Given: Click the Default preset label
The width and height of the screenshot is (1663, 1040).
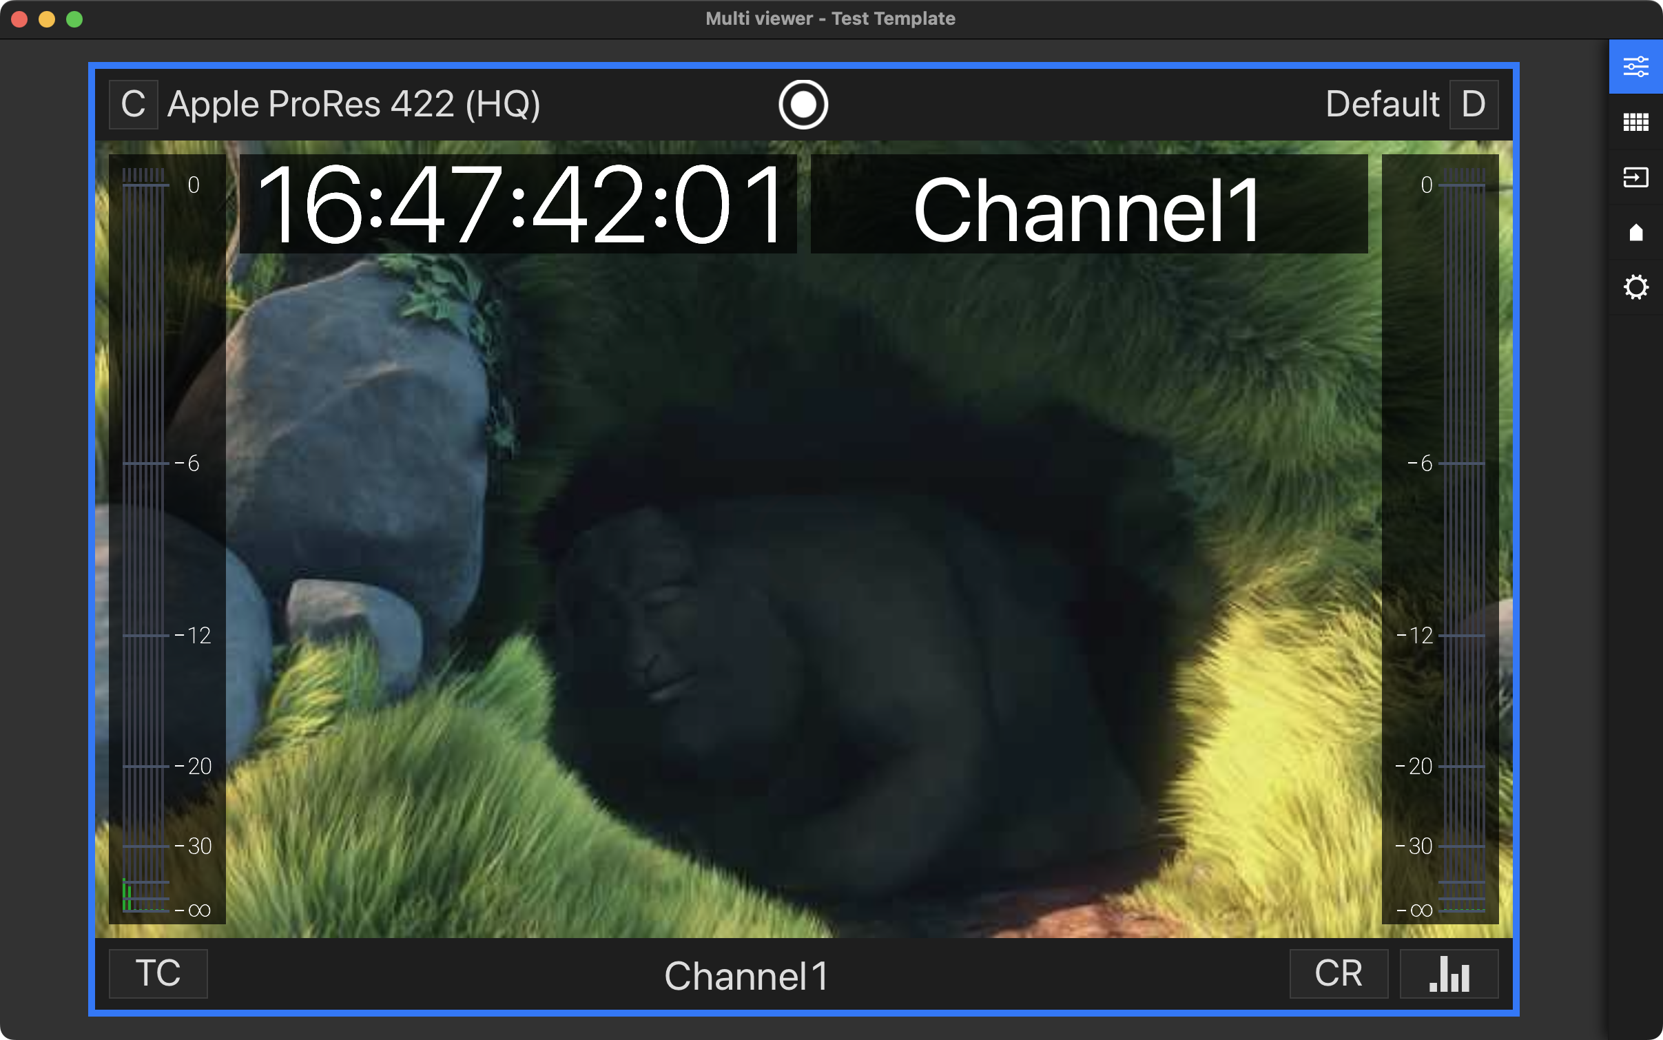Looking at the screenshot, I should point(1382,105).
